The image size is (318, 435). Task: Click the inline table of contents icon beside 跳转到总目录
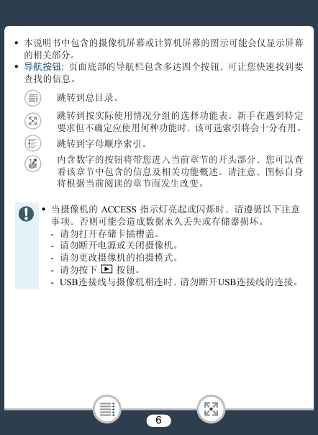pos(32,98)
